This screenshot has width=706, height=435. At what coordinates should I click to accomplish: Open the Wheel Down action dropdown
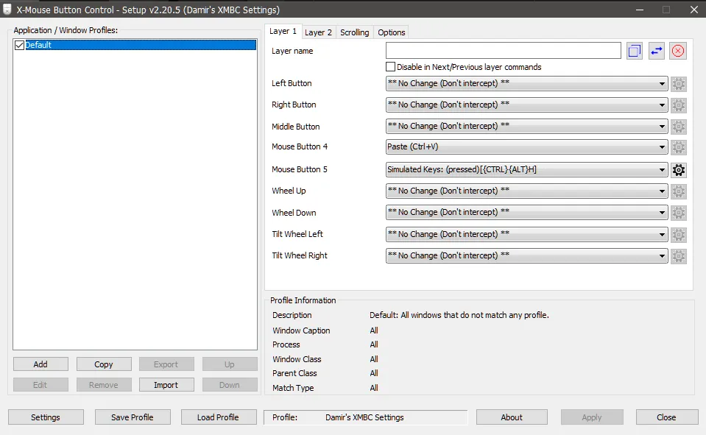point(526,213)
